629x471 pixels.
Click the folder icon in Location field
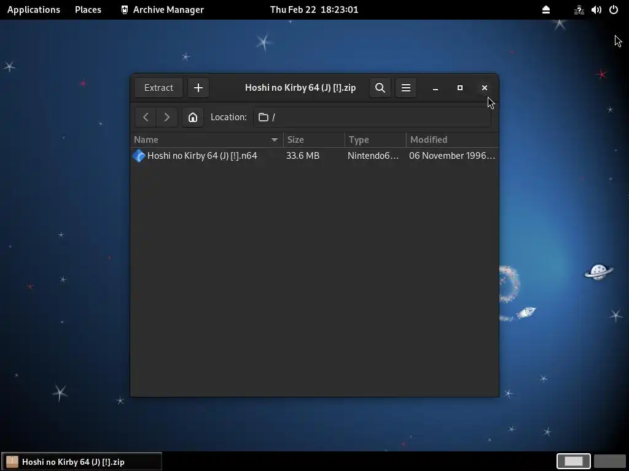264,117
